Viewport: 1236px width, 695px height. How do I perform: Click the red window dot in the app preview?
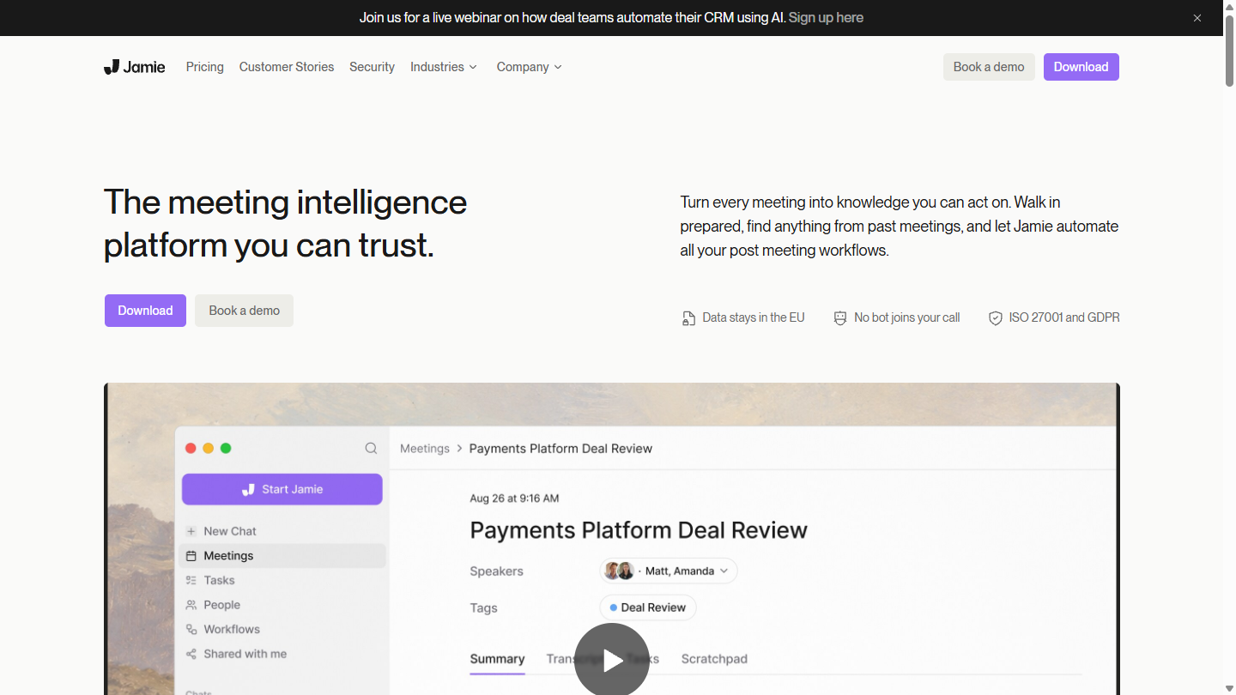[x=191, y=448]
